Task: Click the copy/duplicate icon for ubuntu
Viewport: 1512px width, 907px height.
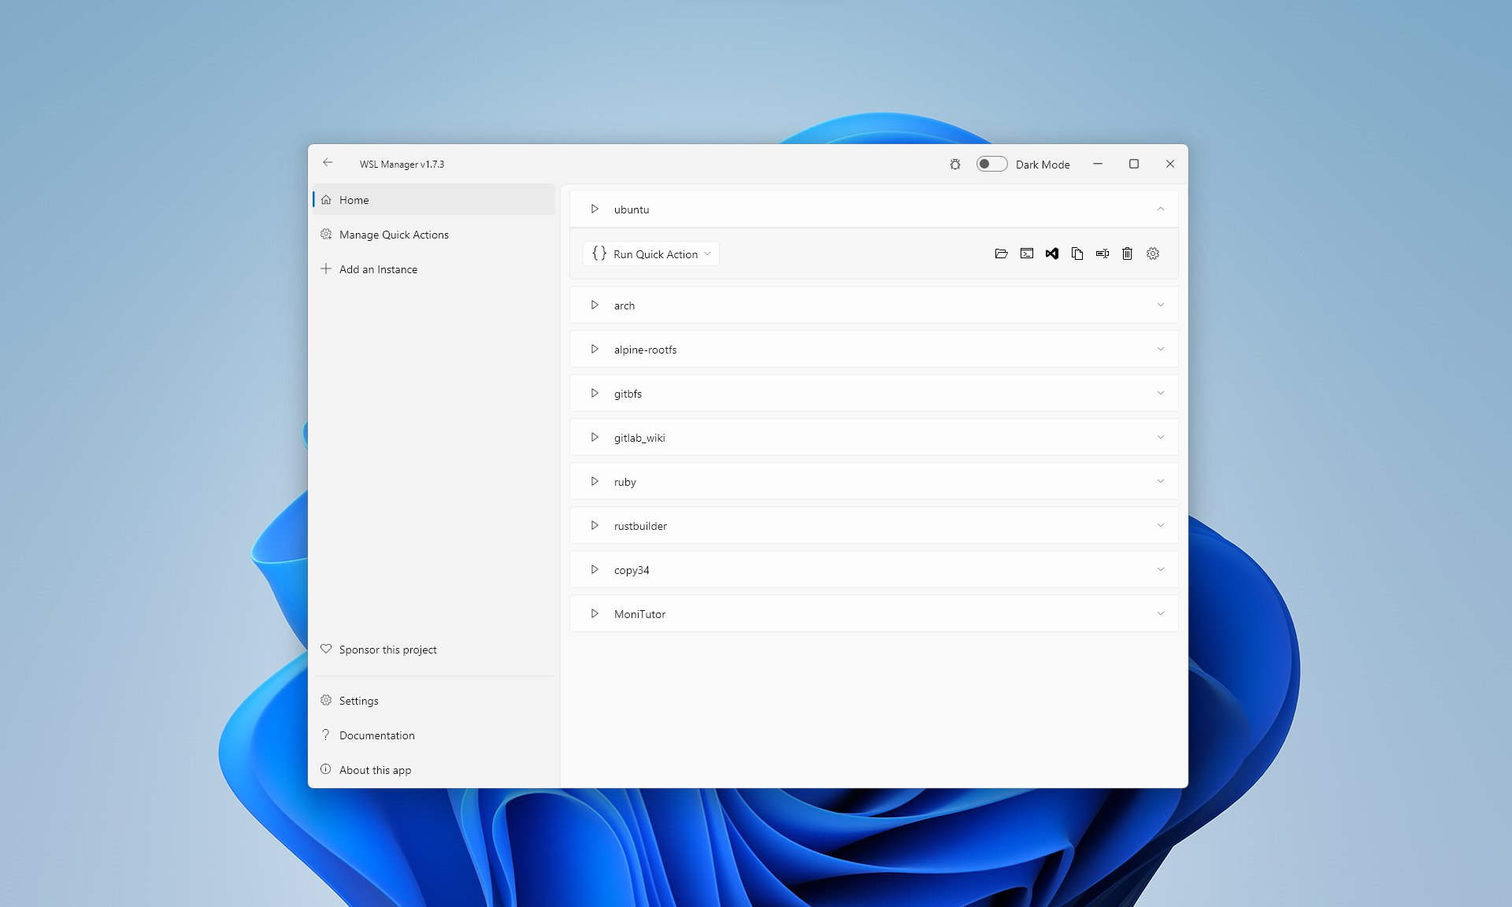Action: [x=1077, y=254]
